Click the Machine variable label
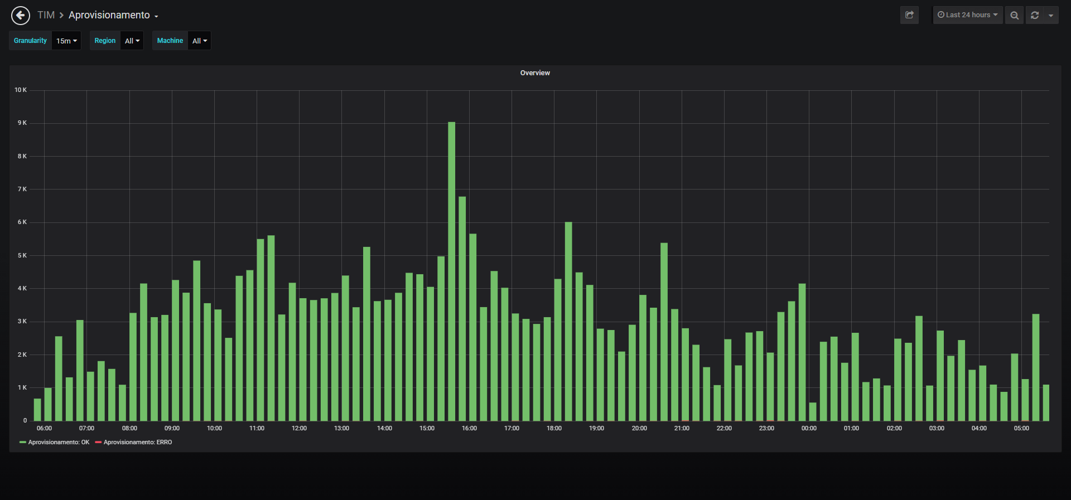Image resolution: width=1071 pixels, height=500 pixels. coord(170,41)
